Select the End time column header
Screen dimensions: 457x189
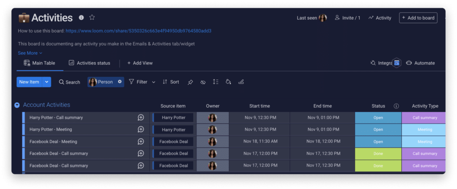[x=322, y=106]
